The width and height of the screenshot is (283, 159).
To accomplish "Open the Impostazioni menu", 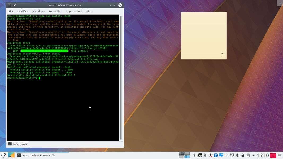I will click(x=74, y=11).
